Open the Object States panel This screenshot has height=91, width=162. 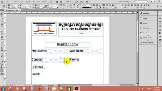148,28
